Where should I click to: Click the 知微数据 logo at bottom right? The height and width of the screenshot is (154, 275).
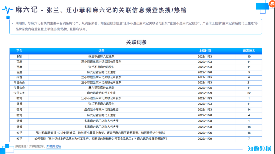(259, 149)
